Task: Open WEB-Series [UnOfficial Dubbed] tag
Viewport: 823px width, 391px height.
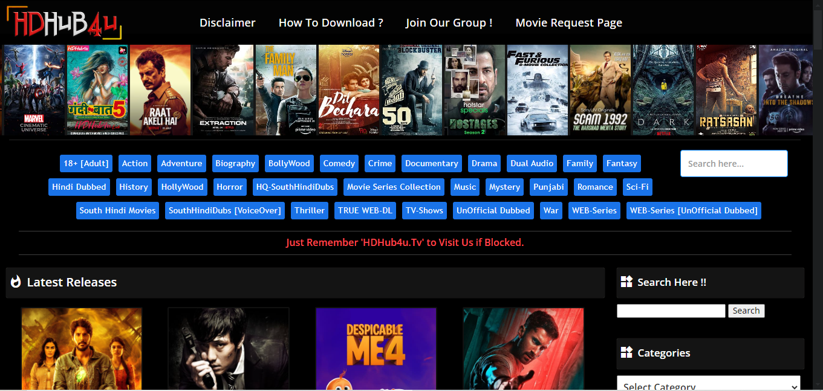Action: 694,210
